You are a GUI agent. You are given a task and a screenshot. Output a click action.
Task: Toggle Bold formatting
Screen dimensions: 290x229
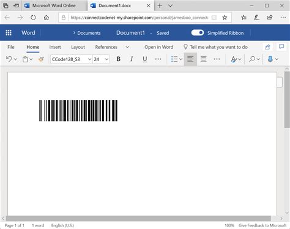coord(118,59)
